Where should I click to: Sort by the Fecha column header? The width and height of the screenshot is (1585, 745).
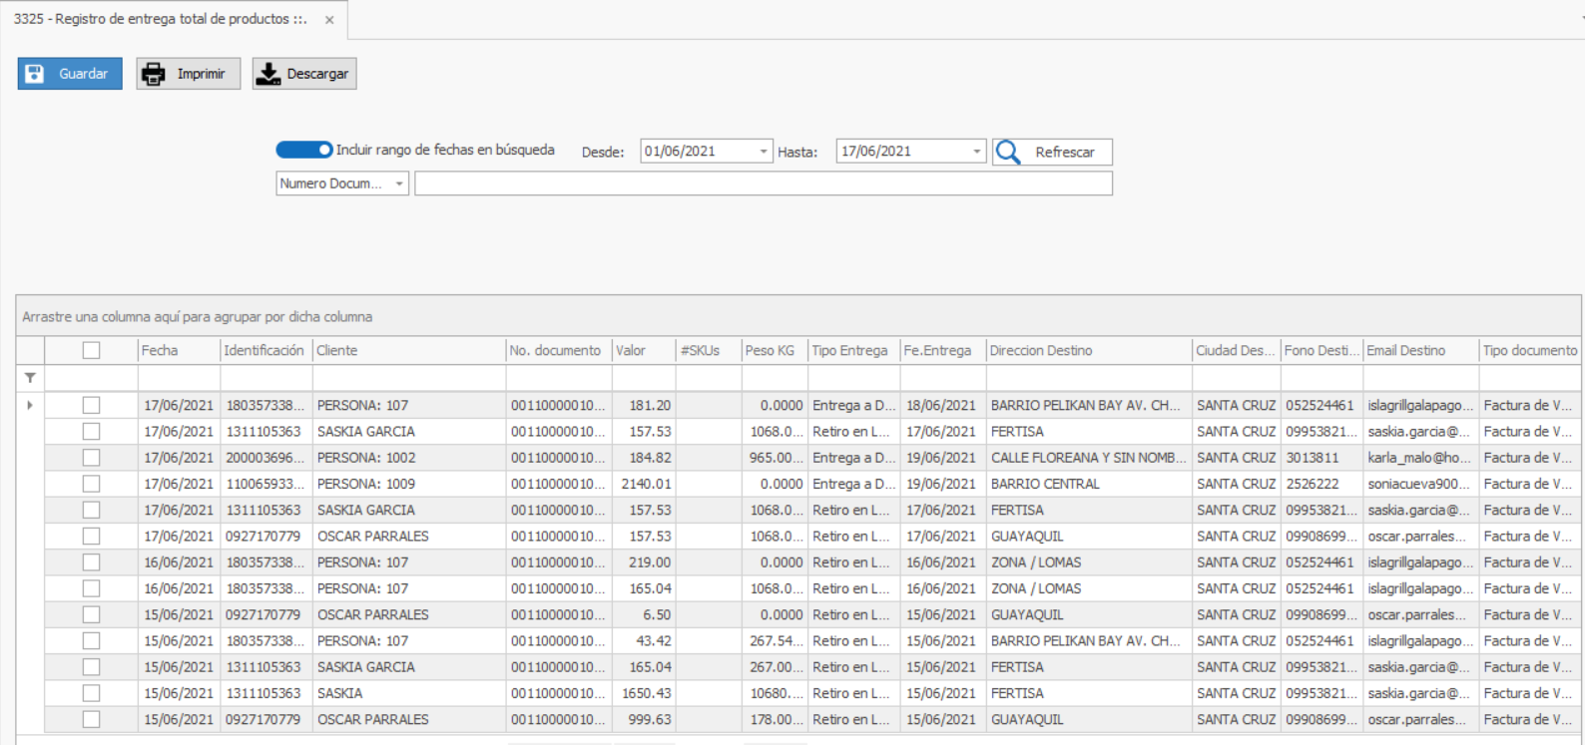[178, 350]
